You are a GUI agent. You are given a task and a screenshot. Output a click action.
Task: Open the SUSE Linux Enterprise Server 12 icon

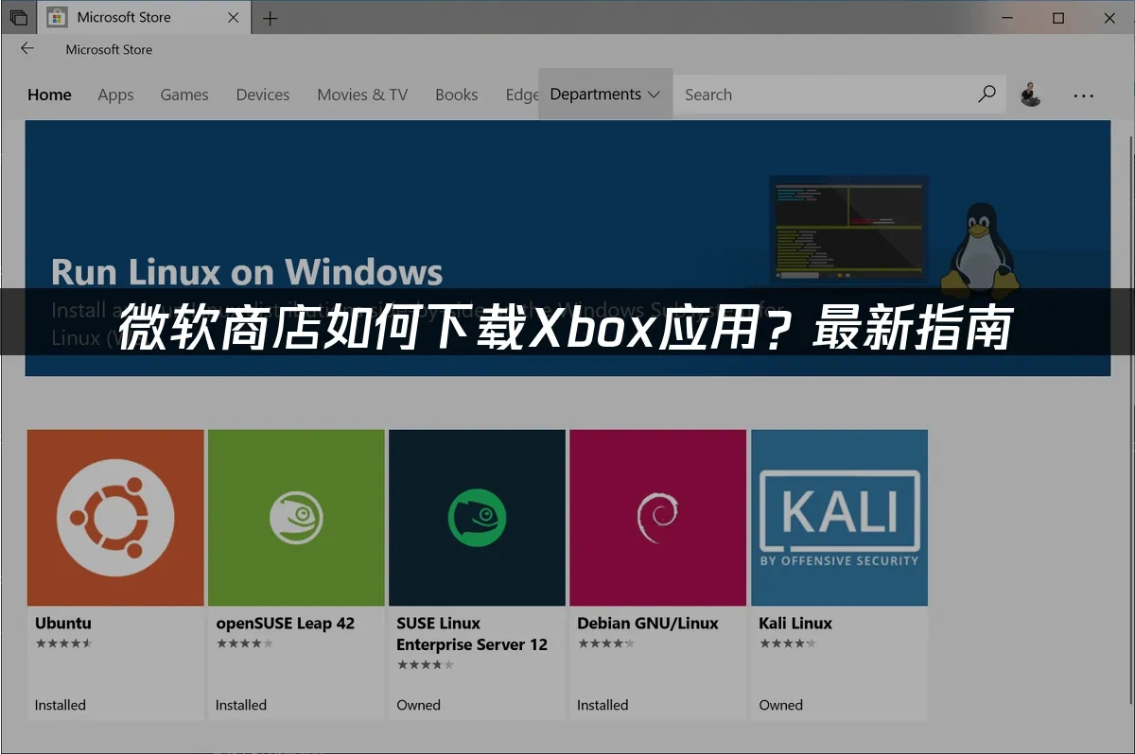[477, 517]
